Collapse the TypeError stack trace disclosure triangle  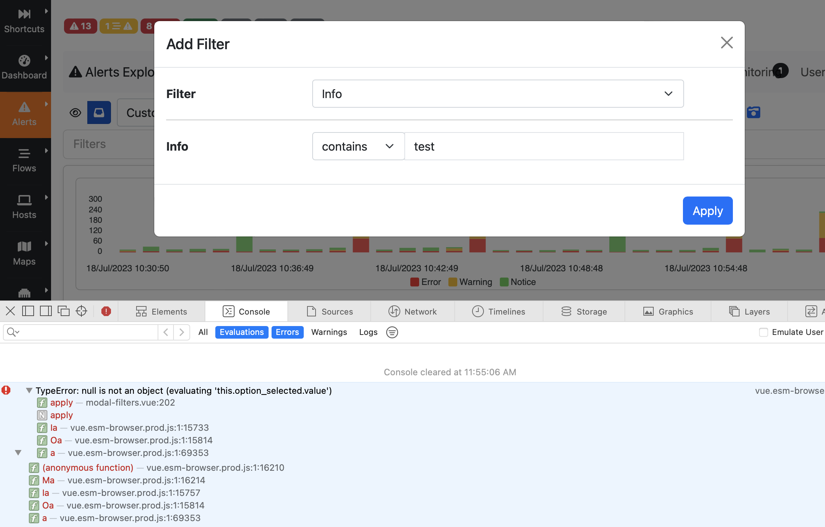(x=29, y=390)
